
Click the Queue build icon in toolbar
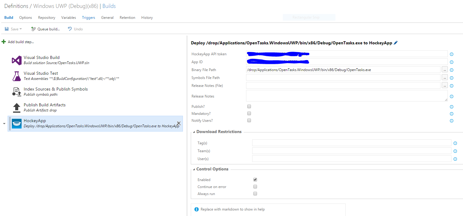[33, 29]
